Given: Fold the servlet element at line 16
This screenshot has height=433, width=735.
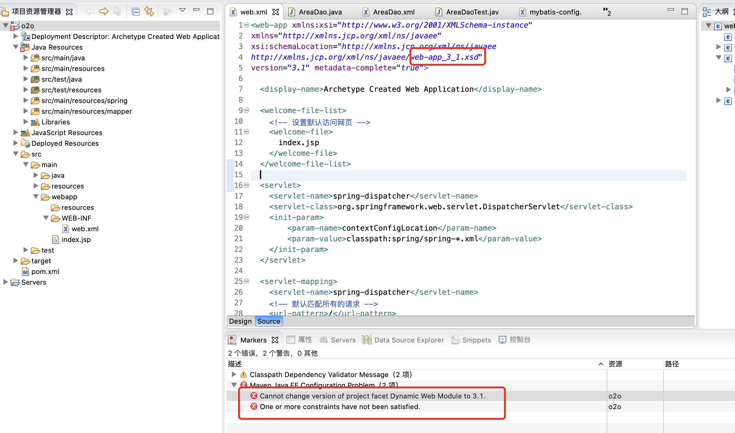Looking at the screenshot, I should point(247,185).
